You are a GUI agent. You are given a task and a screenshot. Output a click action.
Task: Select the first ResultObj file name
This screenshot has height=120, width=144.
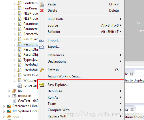(x=31, y=49)
